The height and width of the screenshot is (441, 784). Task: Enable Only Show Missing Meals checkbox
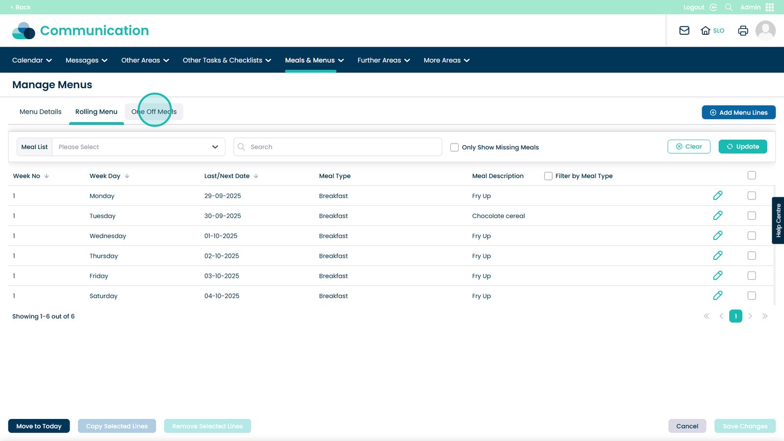click(x=454, y=147)
